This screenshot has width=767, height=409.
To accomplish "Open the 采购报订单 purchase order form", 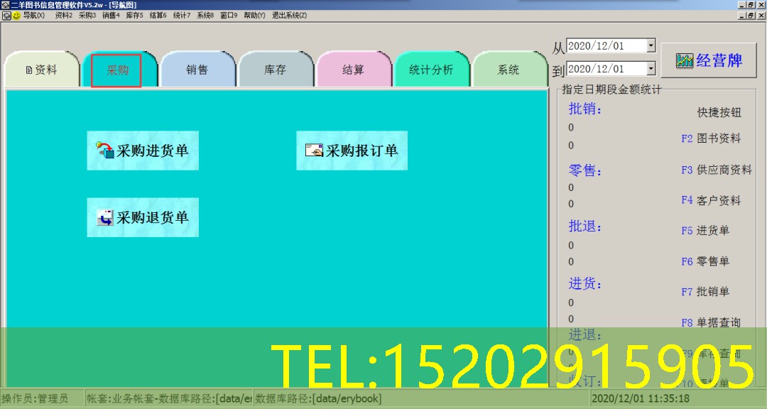I will coord(352,151).
